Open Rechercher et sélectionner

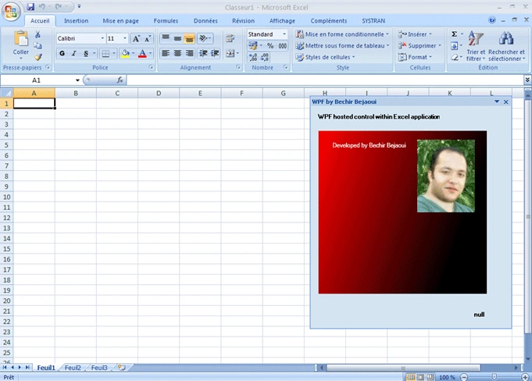[x=506, y=46]
